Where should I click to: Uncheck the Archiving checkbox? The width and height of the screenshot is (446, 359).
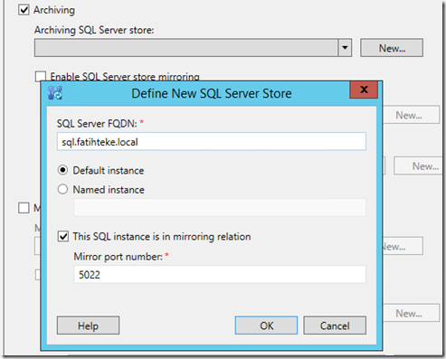pos(24,10)
